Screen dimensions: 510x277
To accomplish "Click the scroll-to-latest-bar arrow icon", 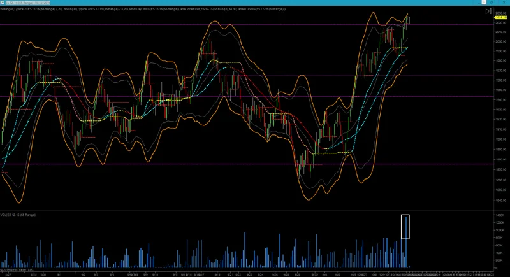I will click(x=488, y=11).
